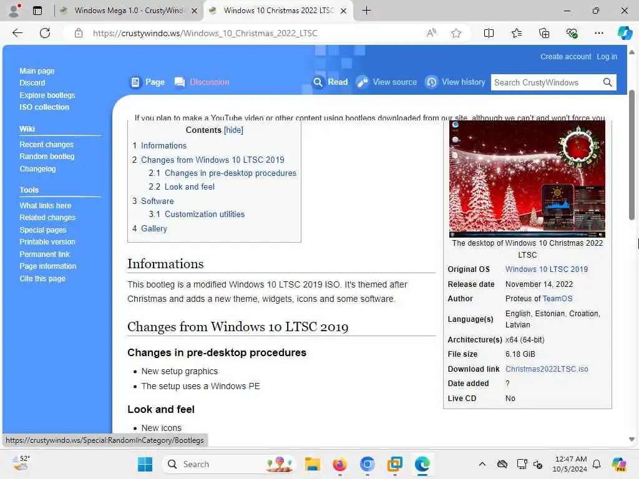639x479 pixels.
Task: Open Explore bootlegs
Action: point(47,95)
